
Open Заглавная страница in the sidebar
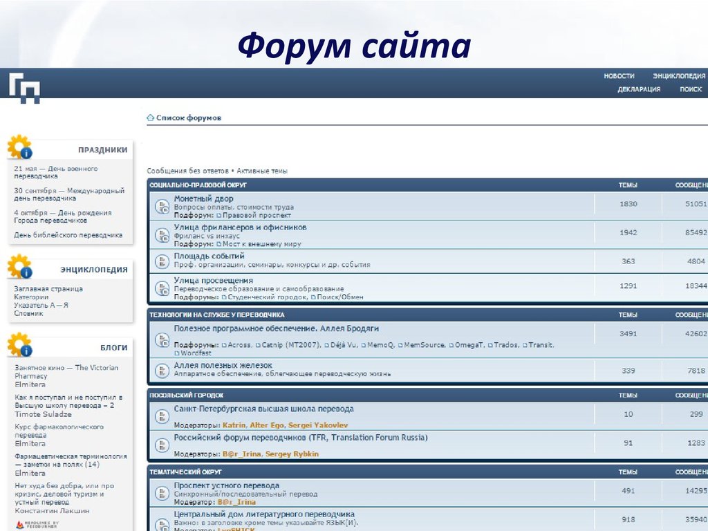pos(48,288)
